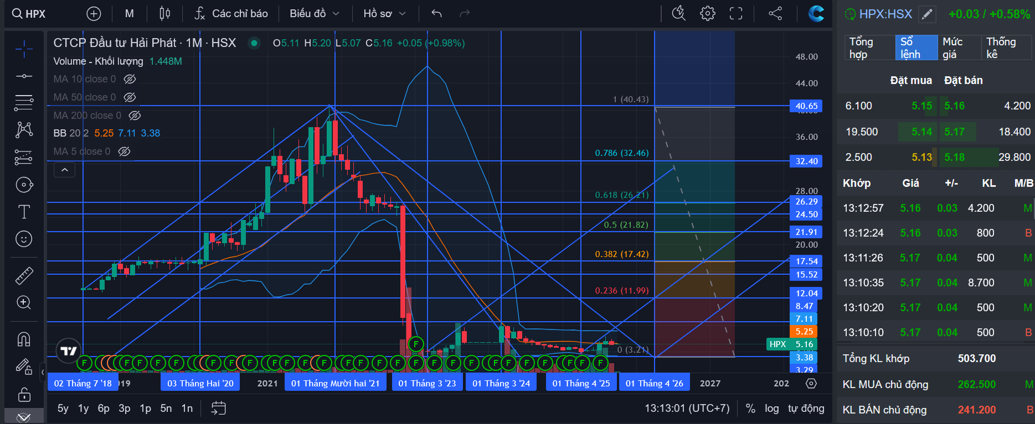Enter fullscreen chart mode
Image resolution: width=1035 pixels, height=424 pixels.
pos(736,14)
